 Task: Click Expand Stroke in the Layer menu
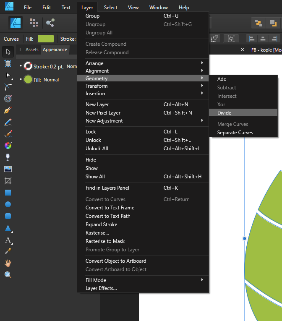click(x=102, y=224)
